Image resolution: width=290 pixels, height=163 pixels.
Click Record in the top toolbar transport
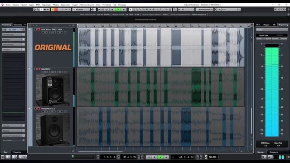pos(124,10)
